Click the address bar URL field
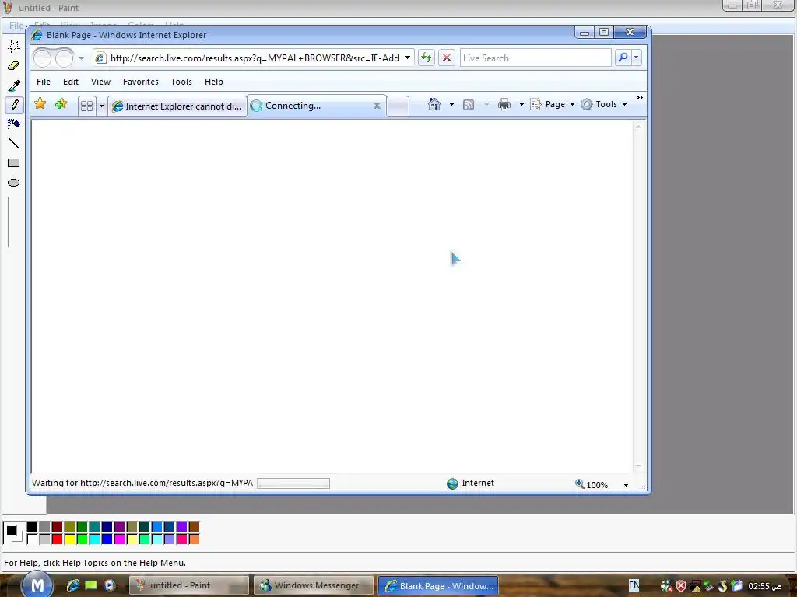The height and width of the screenshot is (597, 797). pyautogui.click(x=255, y=58)
